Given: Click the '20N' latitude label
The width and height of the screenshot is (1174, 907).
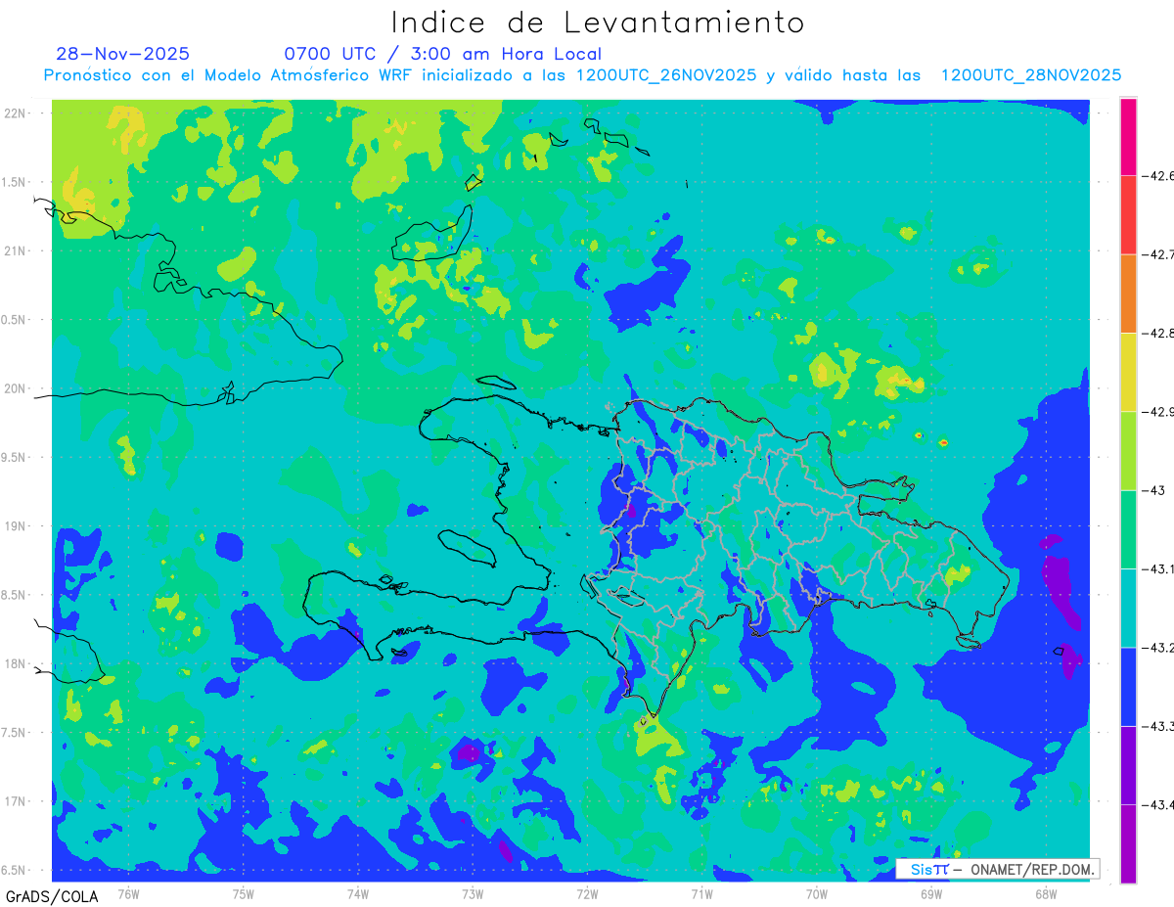Looking at the screenshot, I should (15, 388).
